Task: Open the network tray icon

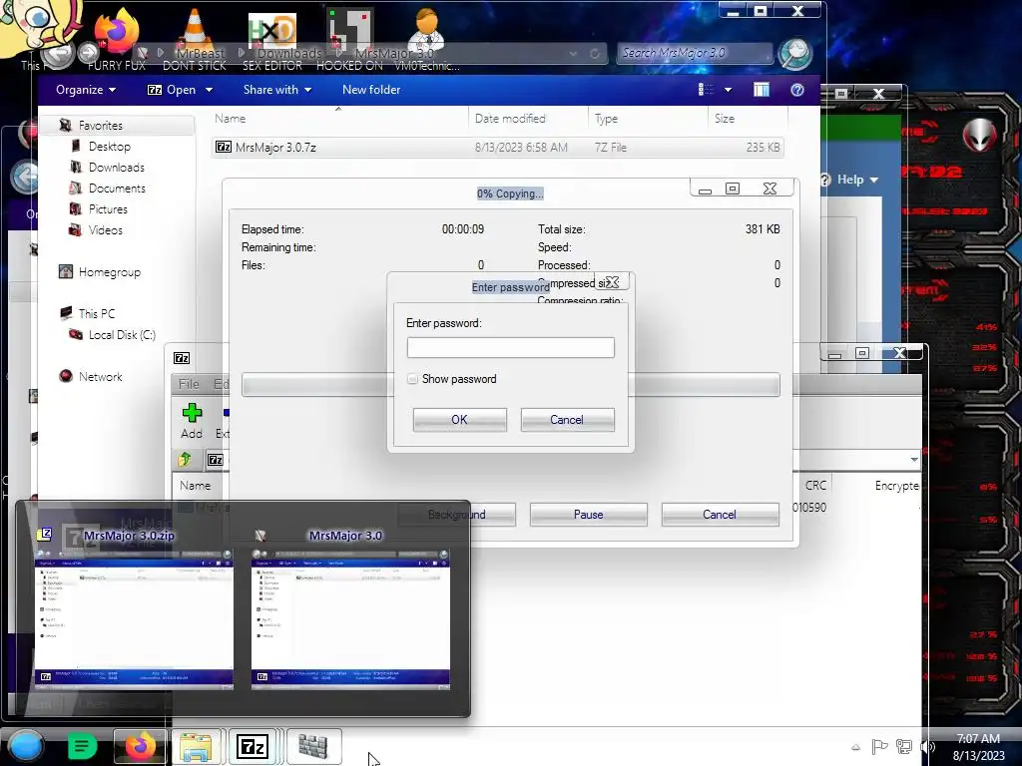Action: [904, 746]
